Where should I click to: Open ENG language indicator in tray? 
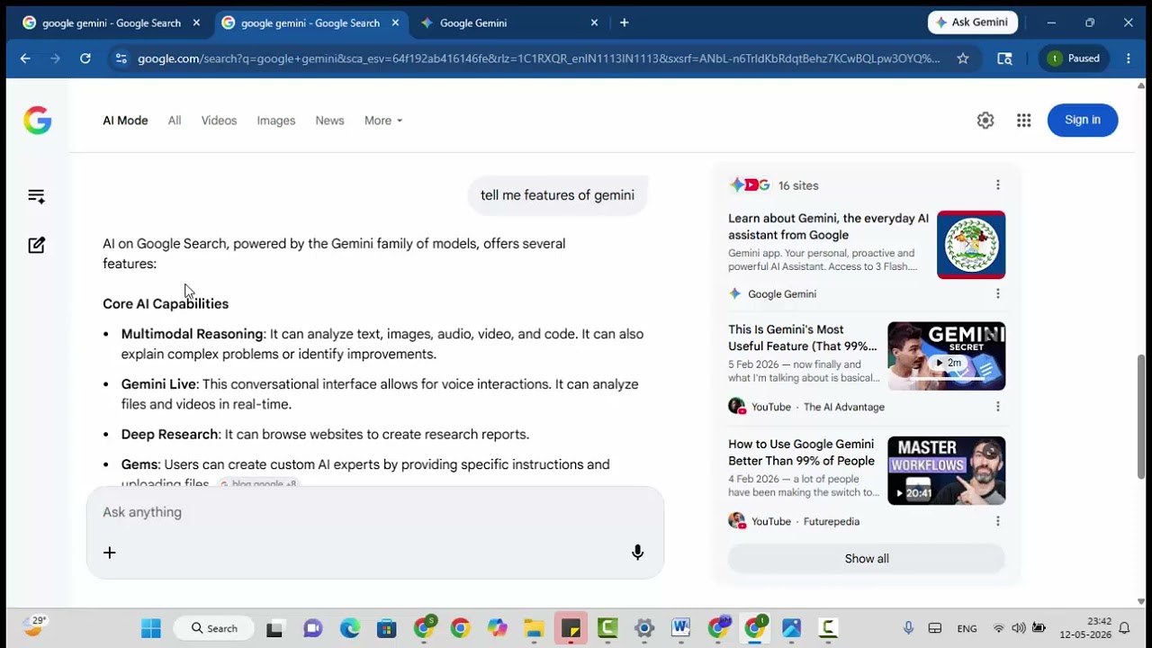(x=967, y=628)
